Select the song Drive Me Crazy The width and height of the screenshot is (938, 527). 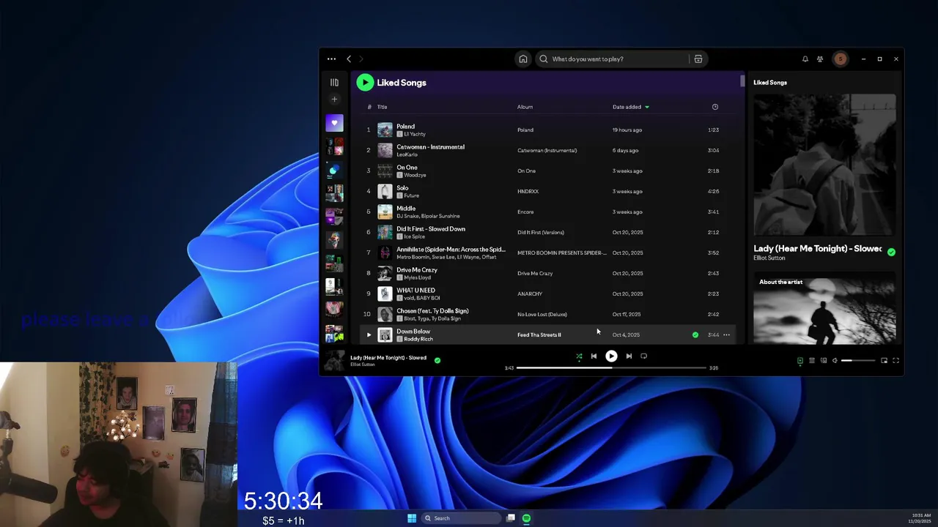[417, 269]
